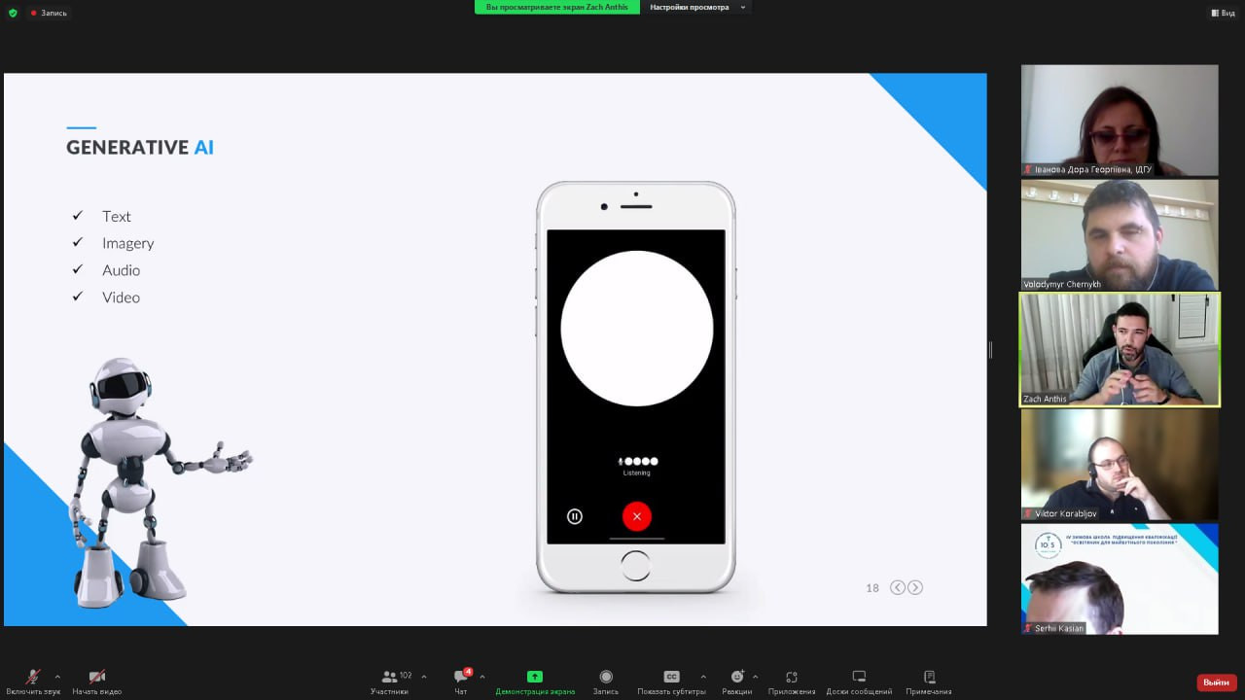The width and height of the screenshot is (1245, 700).
Task: Open the Примечания notes panel
Action: (x=929, y=682)
